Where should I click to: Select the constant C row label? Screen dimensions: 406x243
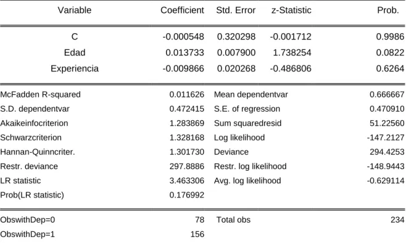(x=75, y=37)
